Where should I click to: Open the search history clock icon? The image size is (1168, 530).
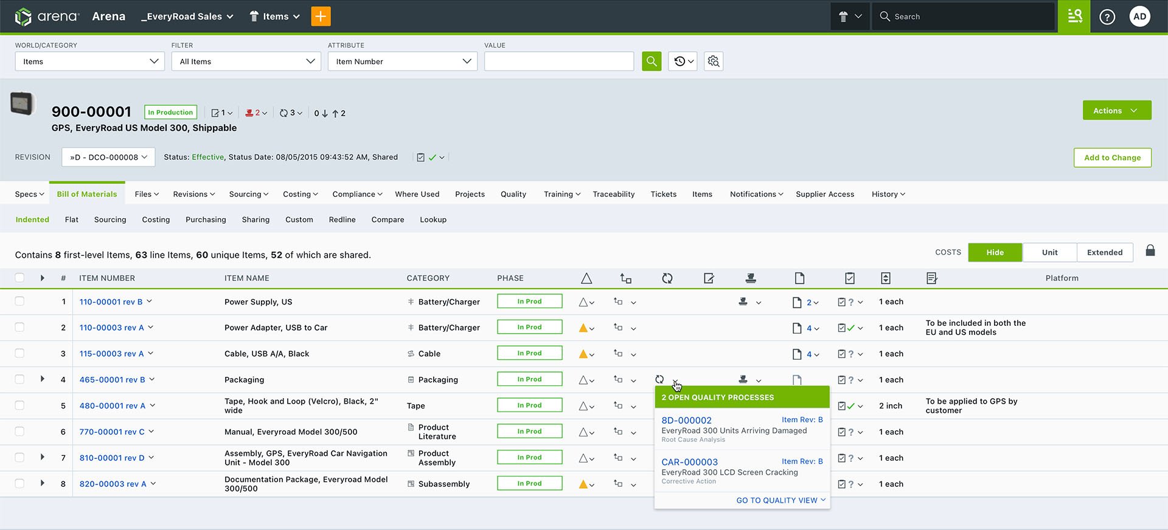tap(683, 61)
